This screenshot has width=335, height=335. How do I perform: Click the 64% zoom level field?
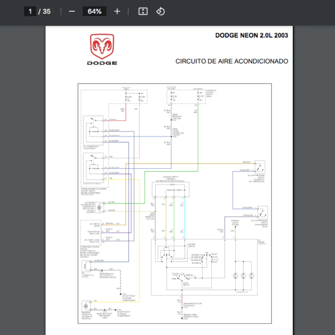pyautogui.click(x=94, y=11)
